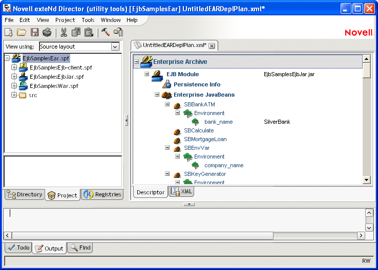This screenshot has width=378, height=270.
Task: Click the SBBankATM bean icon
Action: coord(177,105)
